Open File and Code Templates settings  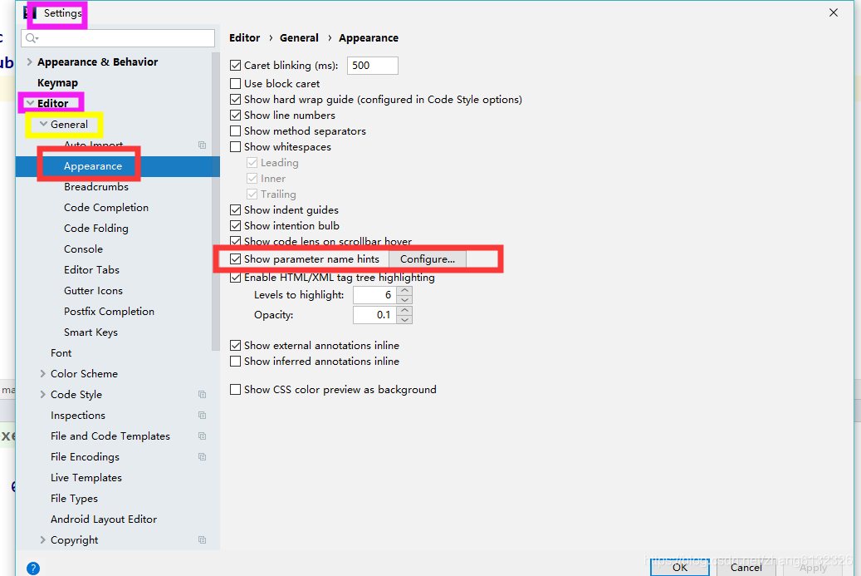pos(110,436)
